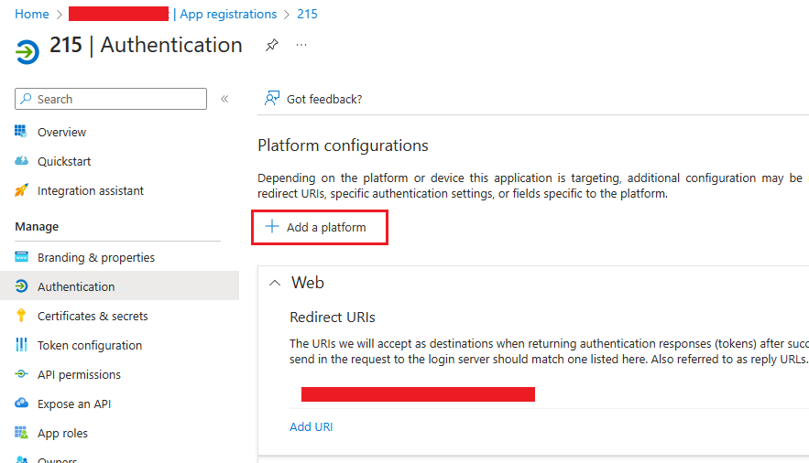Click the Quickstart cloud icon
The height and width of the screenshot is (463, 809).
pos(22,161)
